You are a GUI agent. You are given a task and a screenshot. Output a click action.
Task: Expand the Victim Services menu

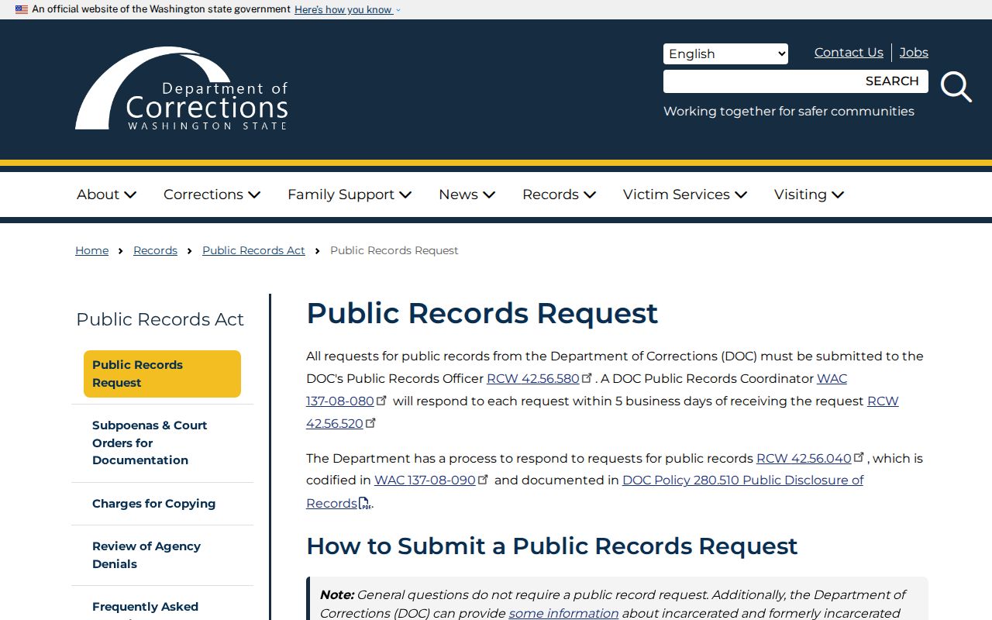click(685, 195)
